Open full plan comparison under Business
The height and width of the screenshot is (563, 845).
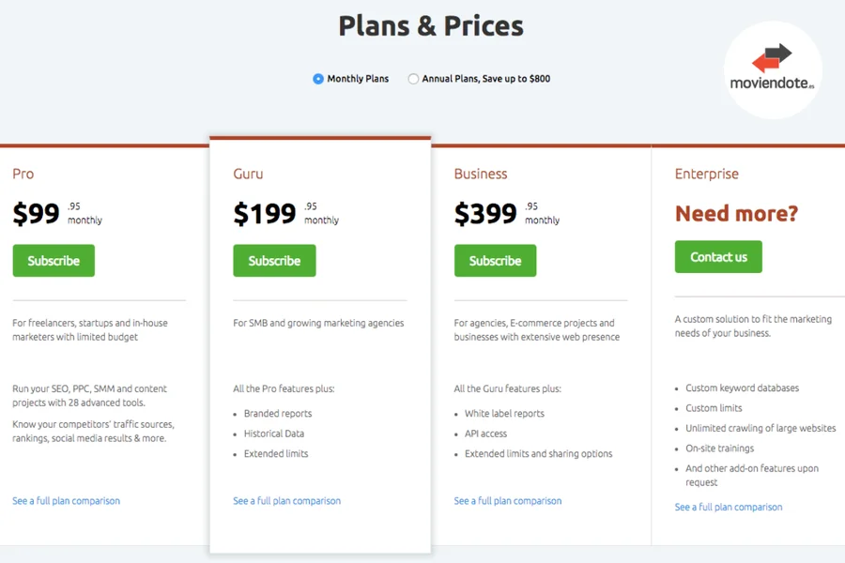coord(507,501)
